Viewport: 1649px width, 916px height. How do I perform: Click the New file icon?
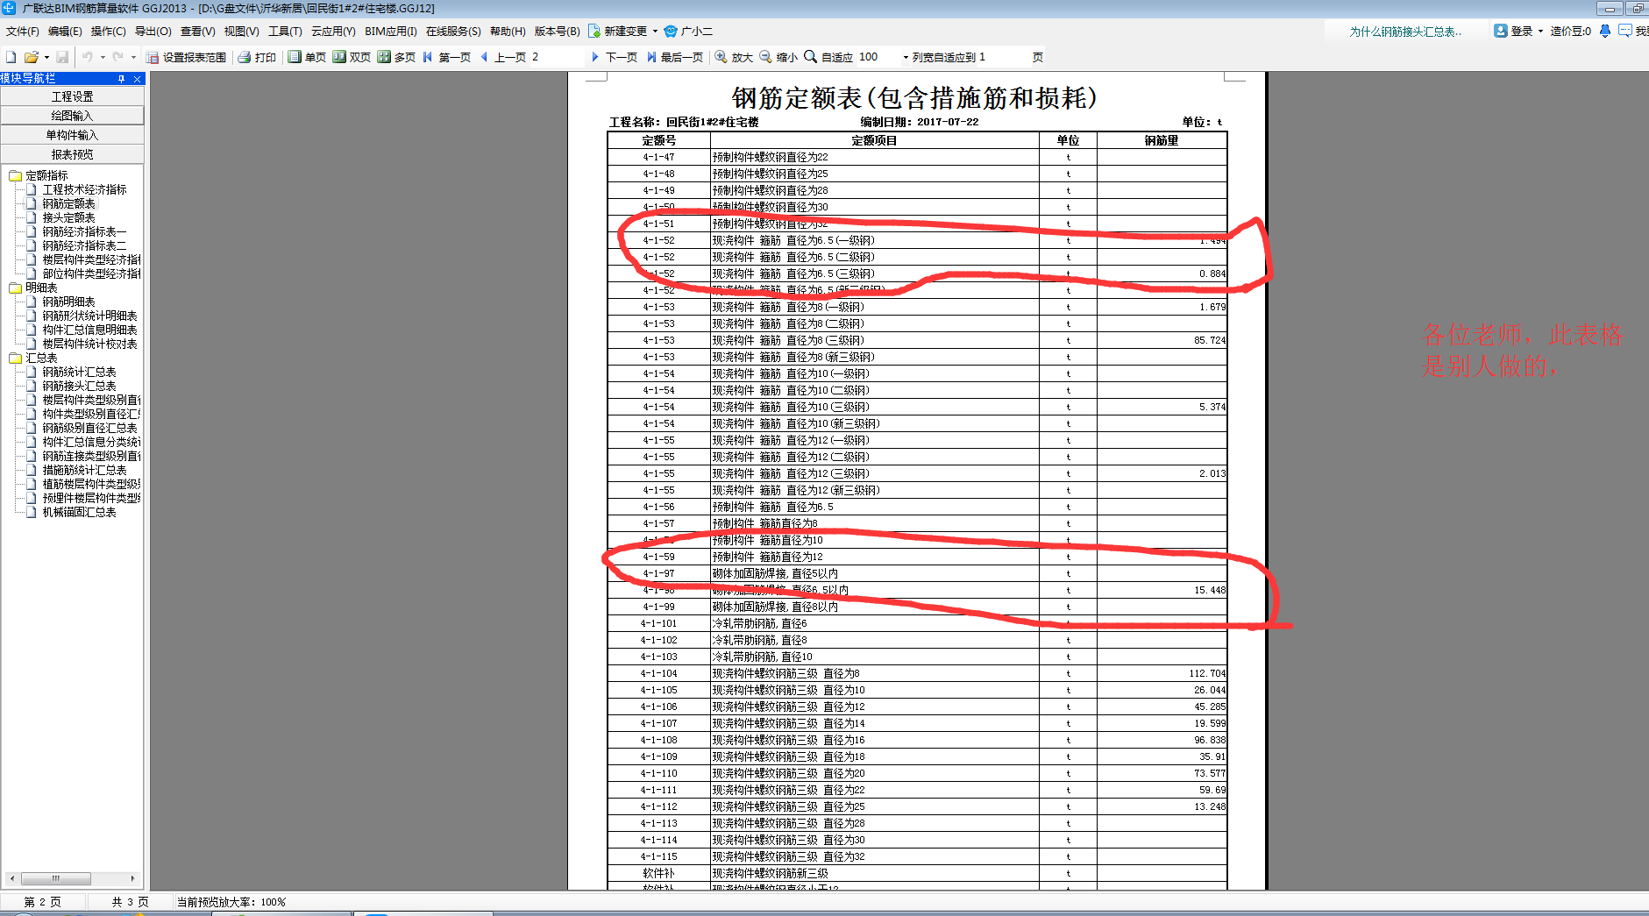[11, 57]
